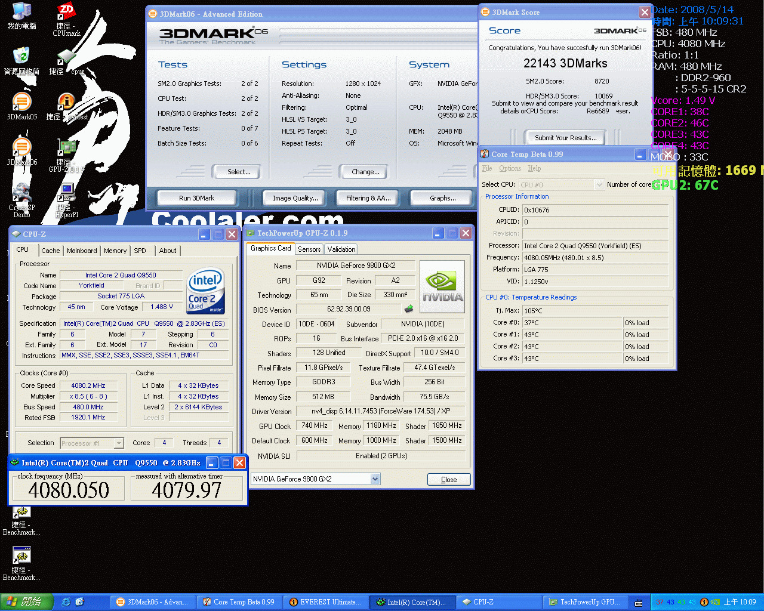Click the BIOS Version field 62.92.39.00.09
Screen dimensions: 764x611
[x=349, y=309]
